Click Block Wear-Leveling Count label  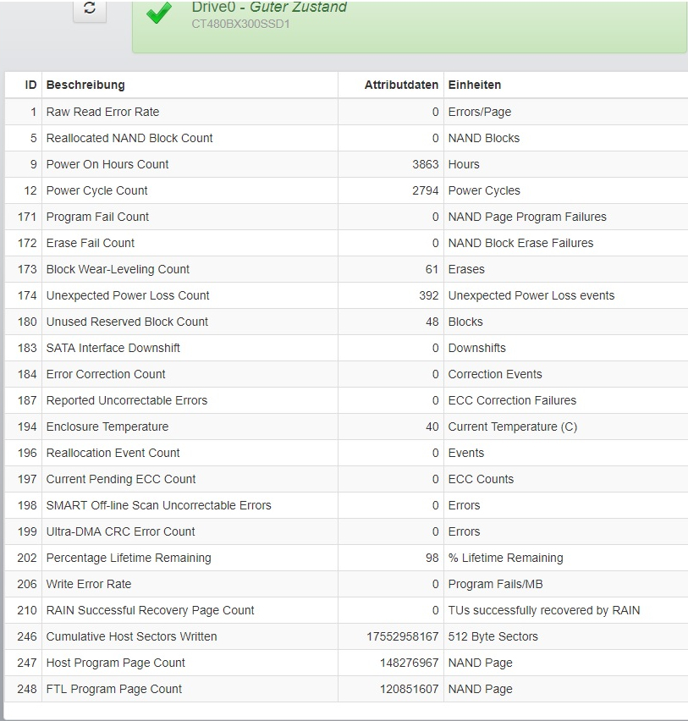coord(118,269)
